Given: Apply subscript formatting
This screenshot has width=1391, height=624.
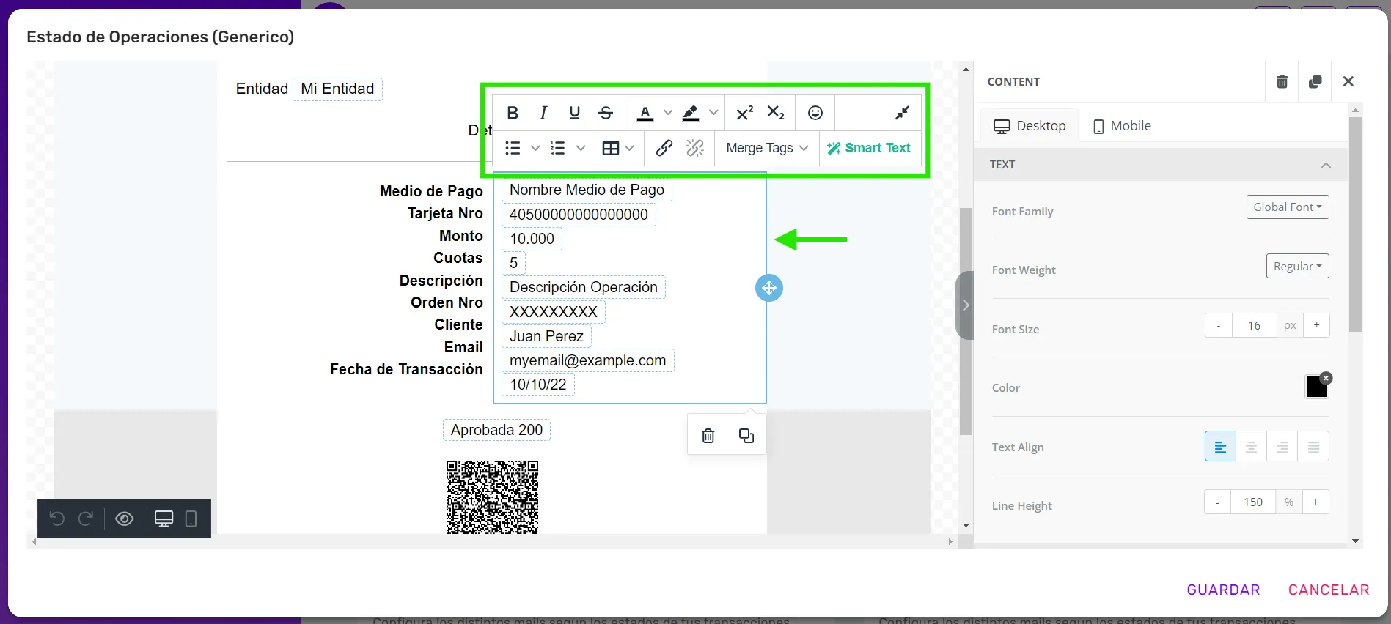Looking at the screenshot, I should (x=776, y=113).
